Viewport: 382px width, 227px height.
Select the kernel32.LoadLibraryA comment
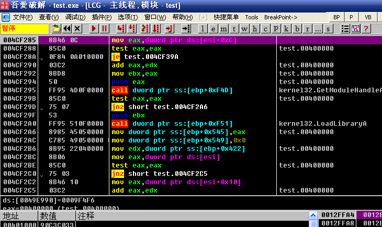[322, 124]
